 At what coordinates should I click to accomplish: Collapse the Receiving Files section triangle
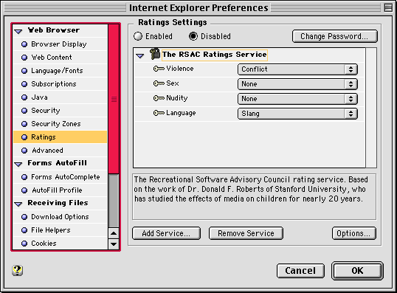(x=18, y=204)
